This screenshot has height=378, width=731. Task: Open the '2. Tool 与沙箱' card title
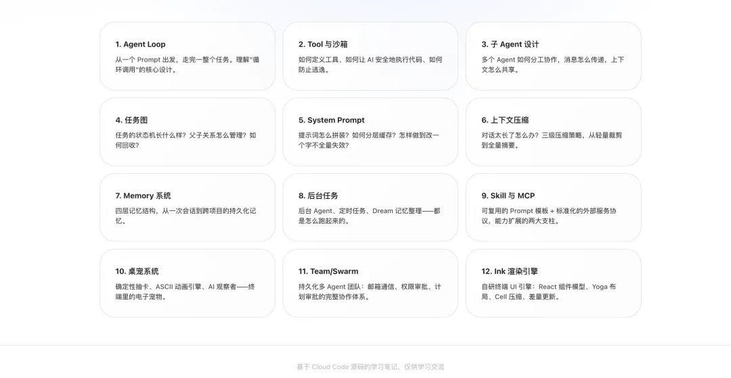(323, 44)
